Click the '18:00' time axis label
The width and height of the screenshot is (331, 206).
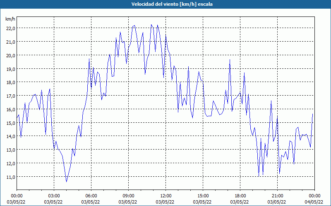240,196
